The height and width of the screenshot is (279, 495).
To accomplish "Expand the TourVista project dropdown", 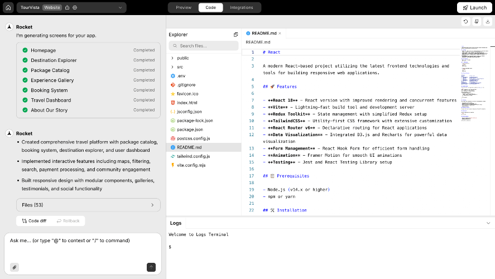I will pos(120,8).
